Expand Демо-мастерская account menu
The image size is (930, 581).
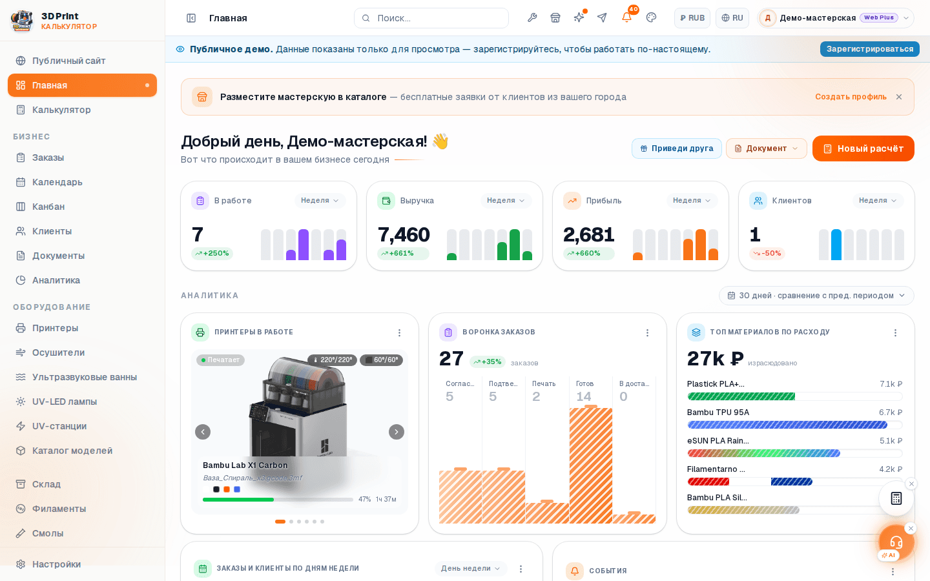[x=836, y=18]
